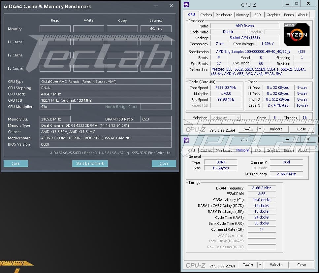Image resolution: width=319 pixels, height=273 pixels.
Task: Click the CAS# Latency 14.0 clocks value
Action: click(x=262, y=200)
